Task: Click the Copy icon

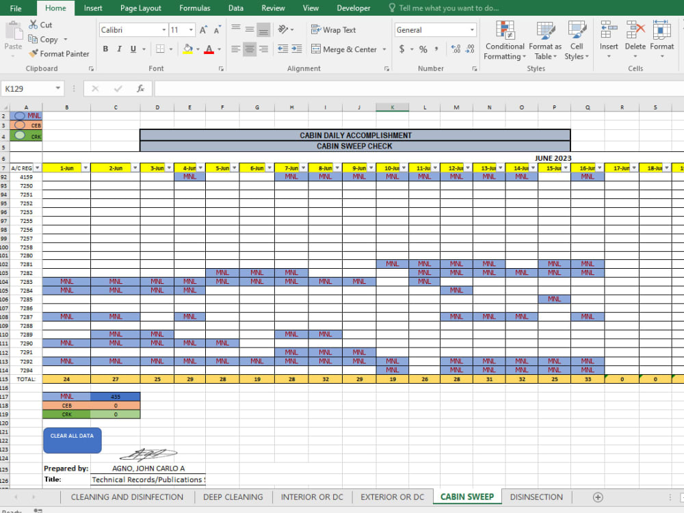Action: 33,39
